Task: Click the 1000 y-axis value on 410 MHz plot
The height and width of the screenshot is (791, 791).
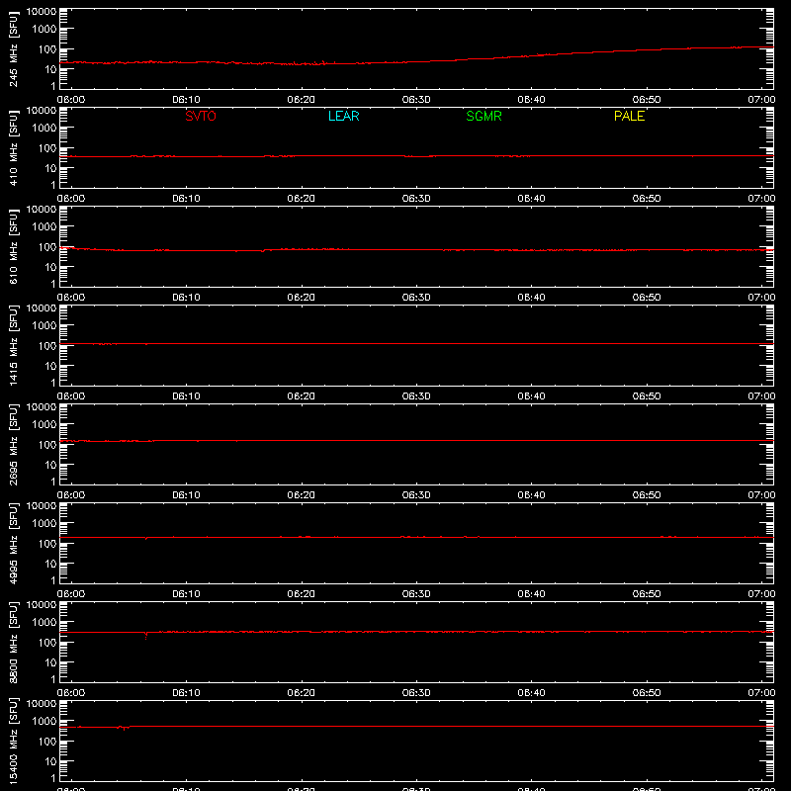Action: (44, 128)
